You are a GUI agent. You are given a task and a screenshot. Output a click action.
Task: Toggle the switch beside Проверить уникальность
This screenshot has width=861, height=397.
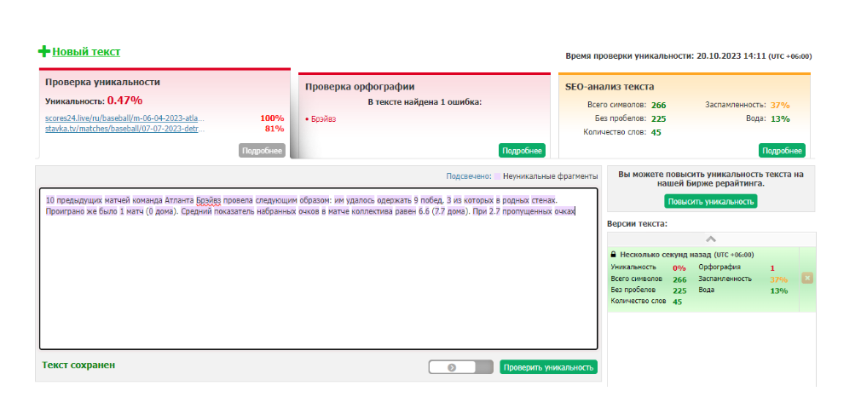tap(460, 367)
